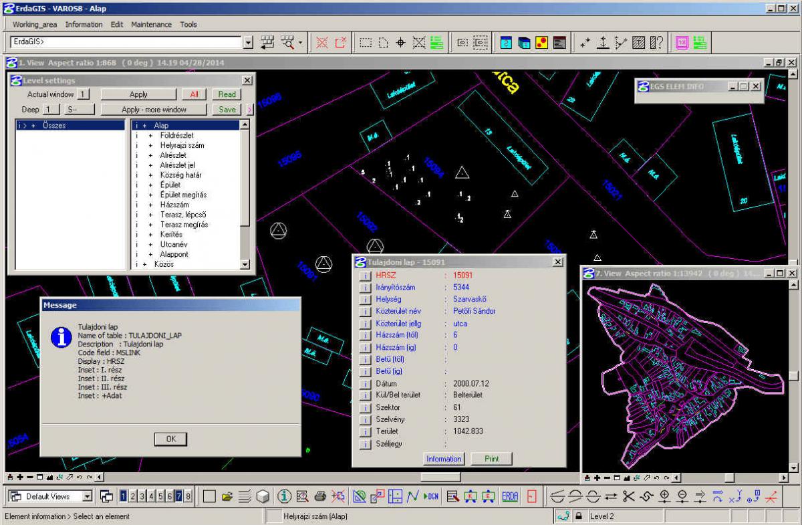Expand the Közös tree node
The image size is (802, 525).
[144, 264]
